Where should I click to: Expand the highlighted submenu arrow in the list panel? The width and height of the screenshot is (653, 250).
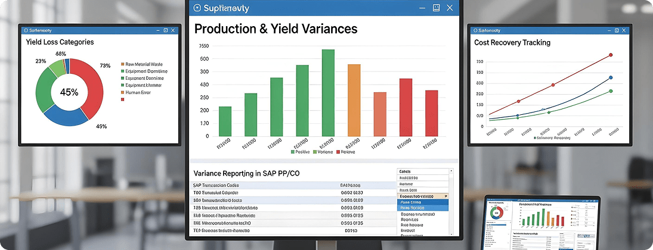(445, 196)
